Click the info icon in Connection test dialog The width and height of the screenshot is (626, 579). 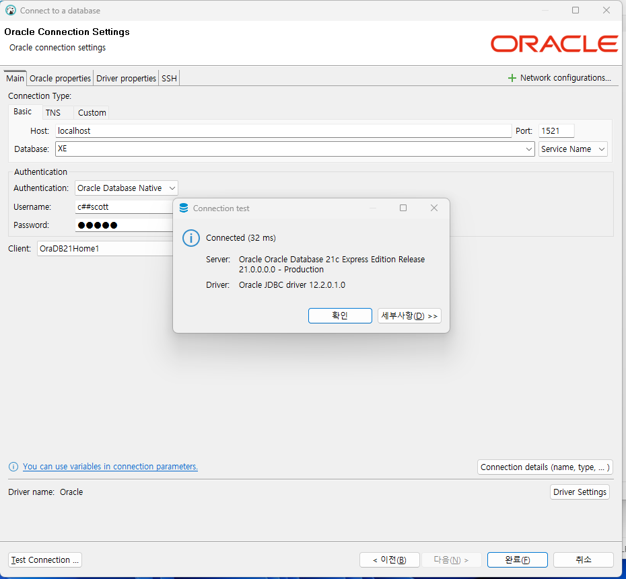(191, 238)
